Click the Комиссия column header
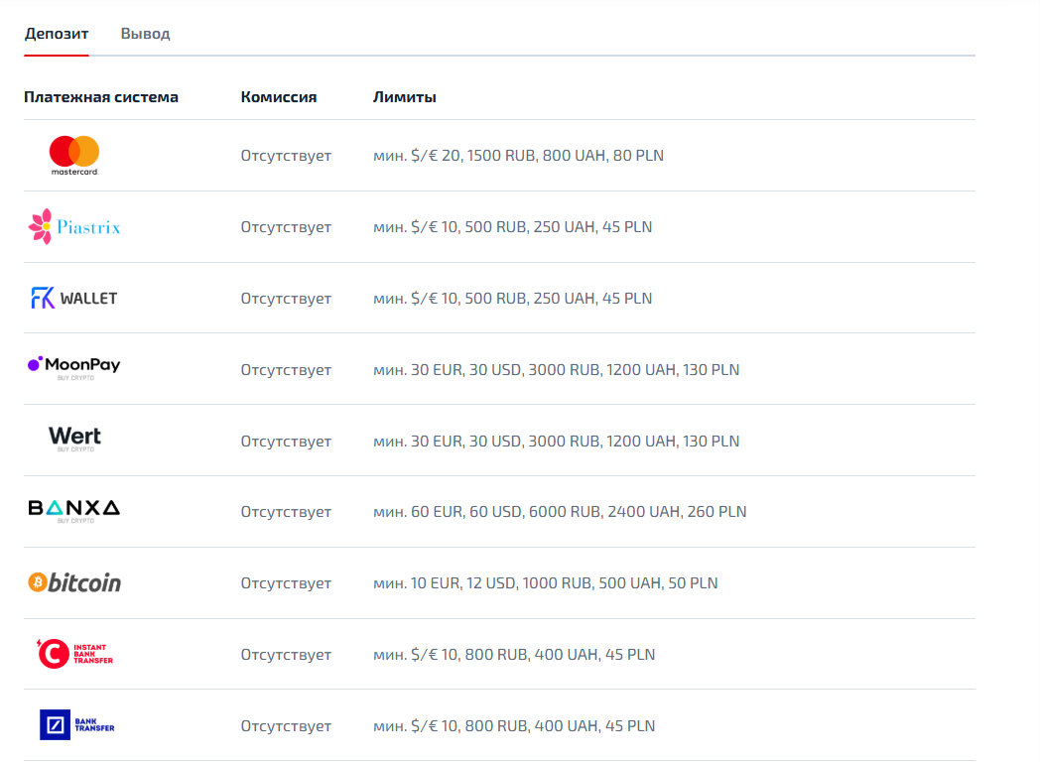 coord(279,97)
